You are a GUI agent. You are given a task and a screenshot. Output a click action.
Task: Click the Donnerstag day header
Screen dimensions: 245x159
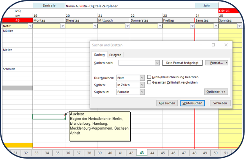point(146,20)
